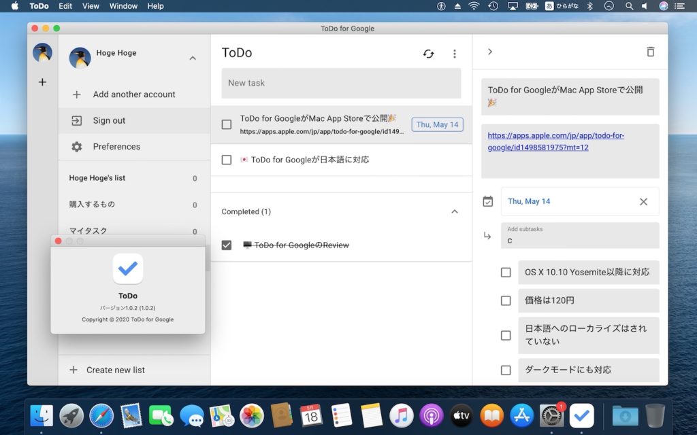This screenshot has width=697, height=435.
Task: Click the calendar icon beside due date
Action: 487,201
